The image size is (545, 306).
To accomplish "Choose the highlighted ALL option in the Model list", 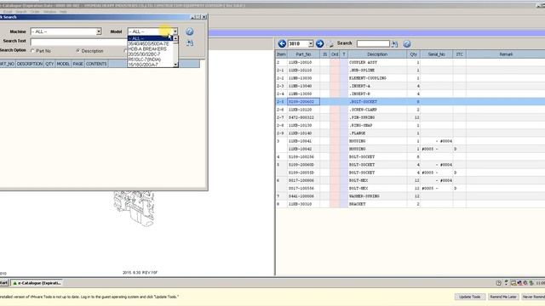I will tap(150, 38).
